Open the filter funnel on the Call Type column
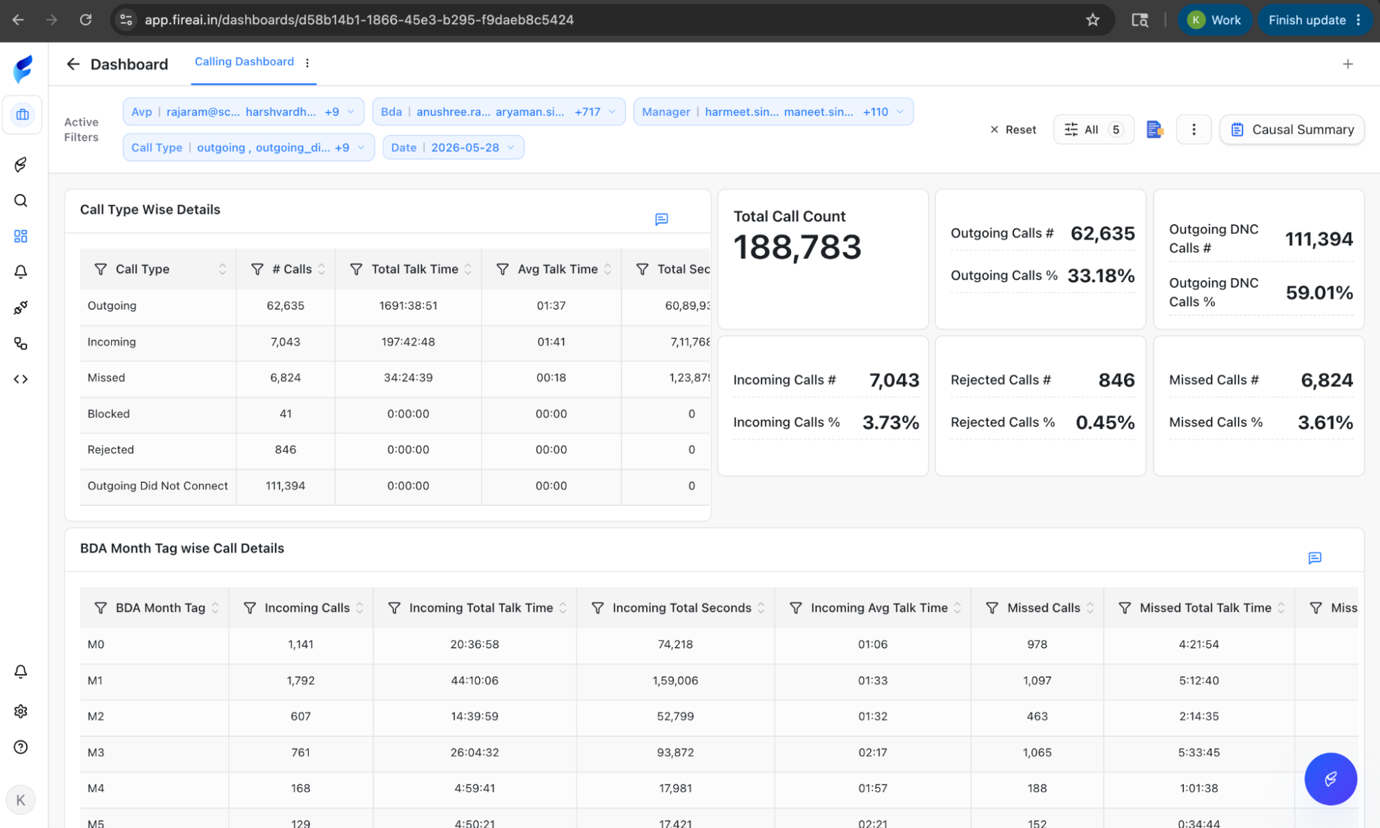The image size is (1380, 828). click(101, 269)
